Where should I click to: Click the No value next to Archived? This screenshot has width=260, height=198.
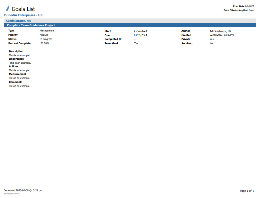tap(211, 43)
